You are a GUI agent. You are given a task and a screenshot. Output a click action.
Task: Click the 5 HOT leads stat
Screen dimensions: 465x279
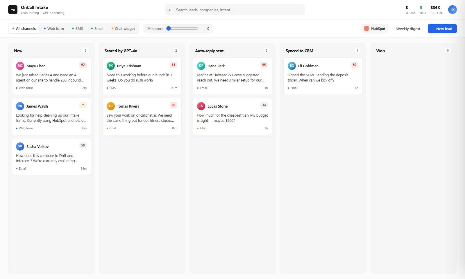click(x=423, y=10)
